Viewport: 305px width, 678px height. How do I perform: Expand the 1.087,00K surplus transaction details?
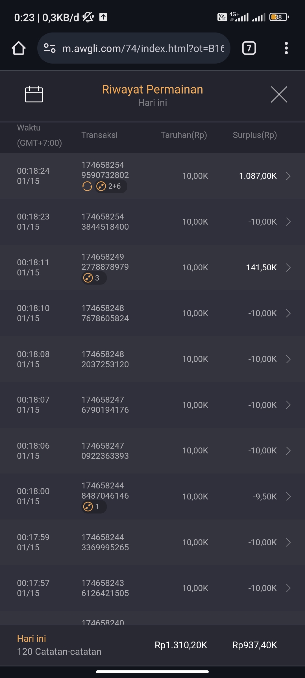pos(288,176)
